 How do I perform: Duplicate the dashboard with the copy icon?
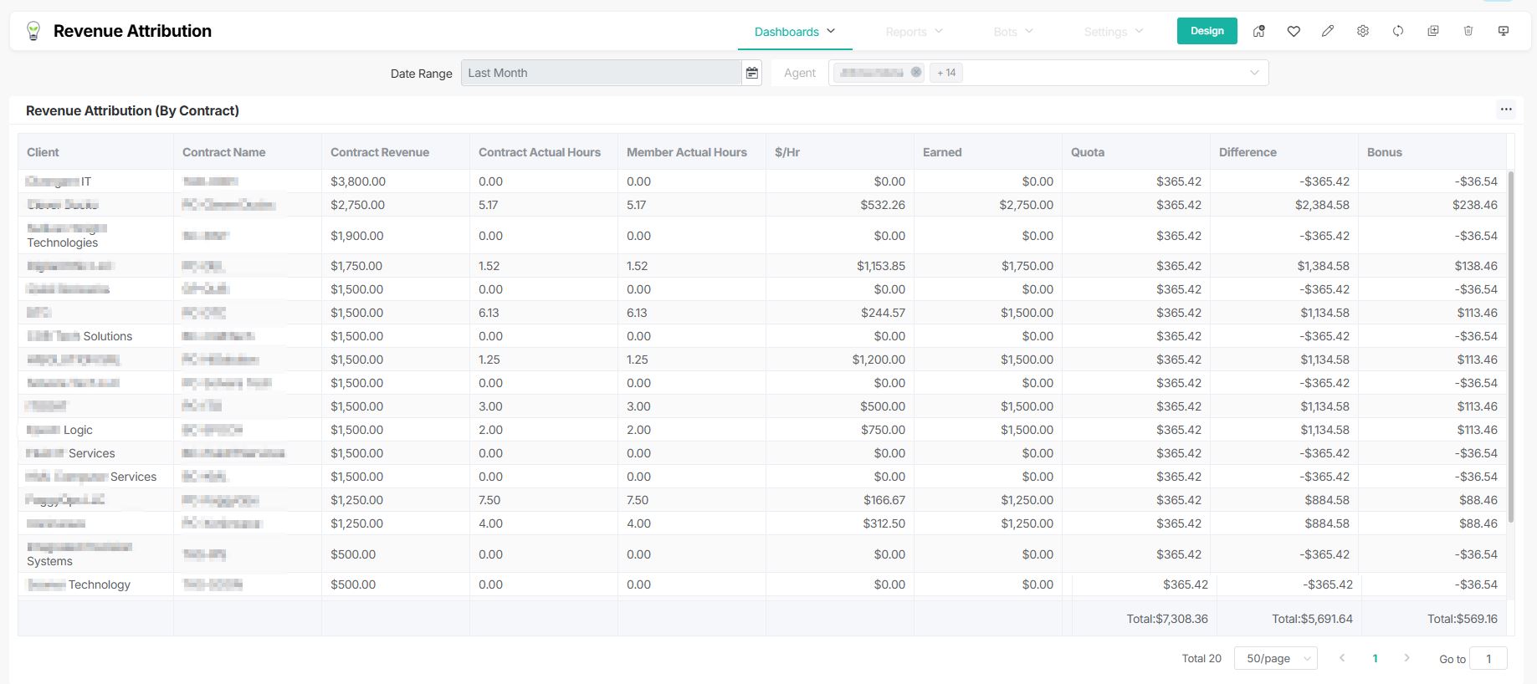[x=1433, y=31]
